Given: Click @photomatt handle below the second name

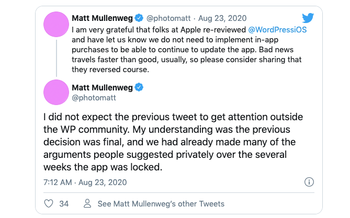Looking at the screenshot, I should [x=92, y=97].
